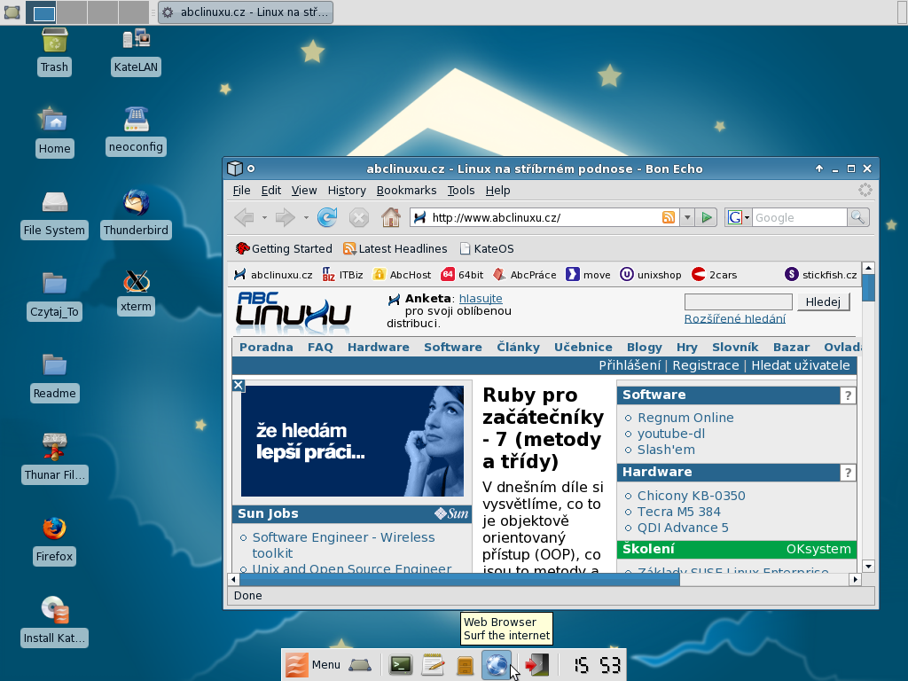Open the File menu
The image size is (908, 681).
click(241, 191)
